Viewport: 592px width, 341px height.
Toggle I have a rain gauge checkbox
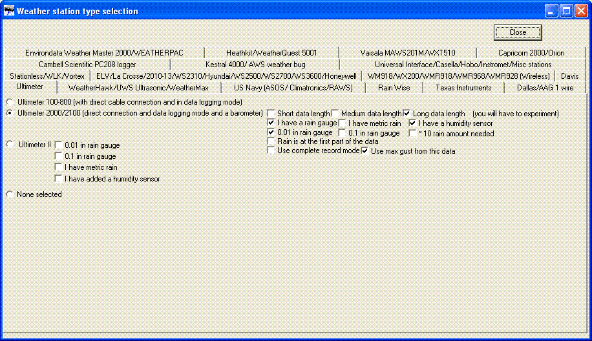click(271, 123)
